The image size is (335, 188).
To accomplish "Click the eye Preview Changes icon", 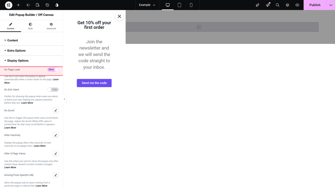I will 297,5.
